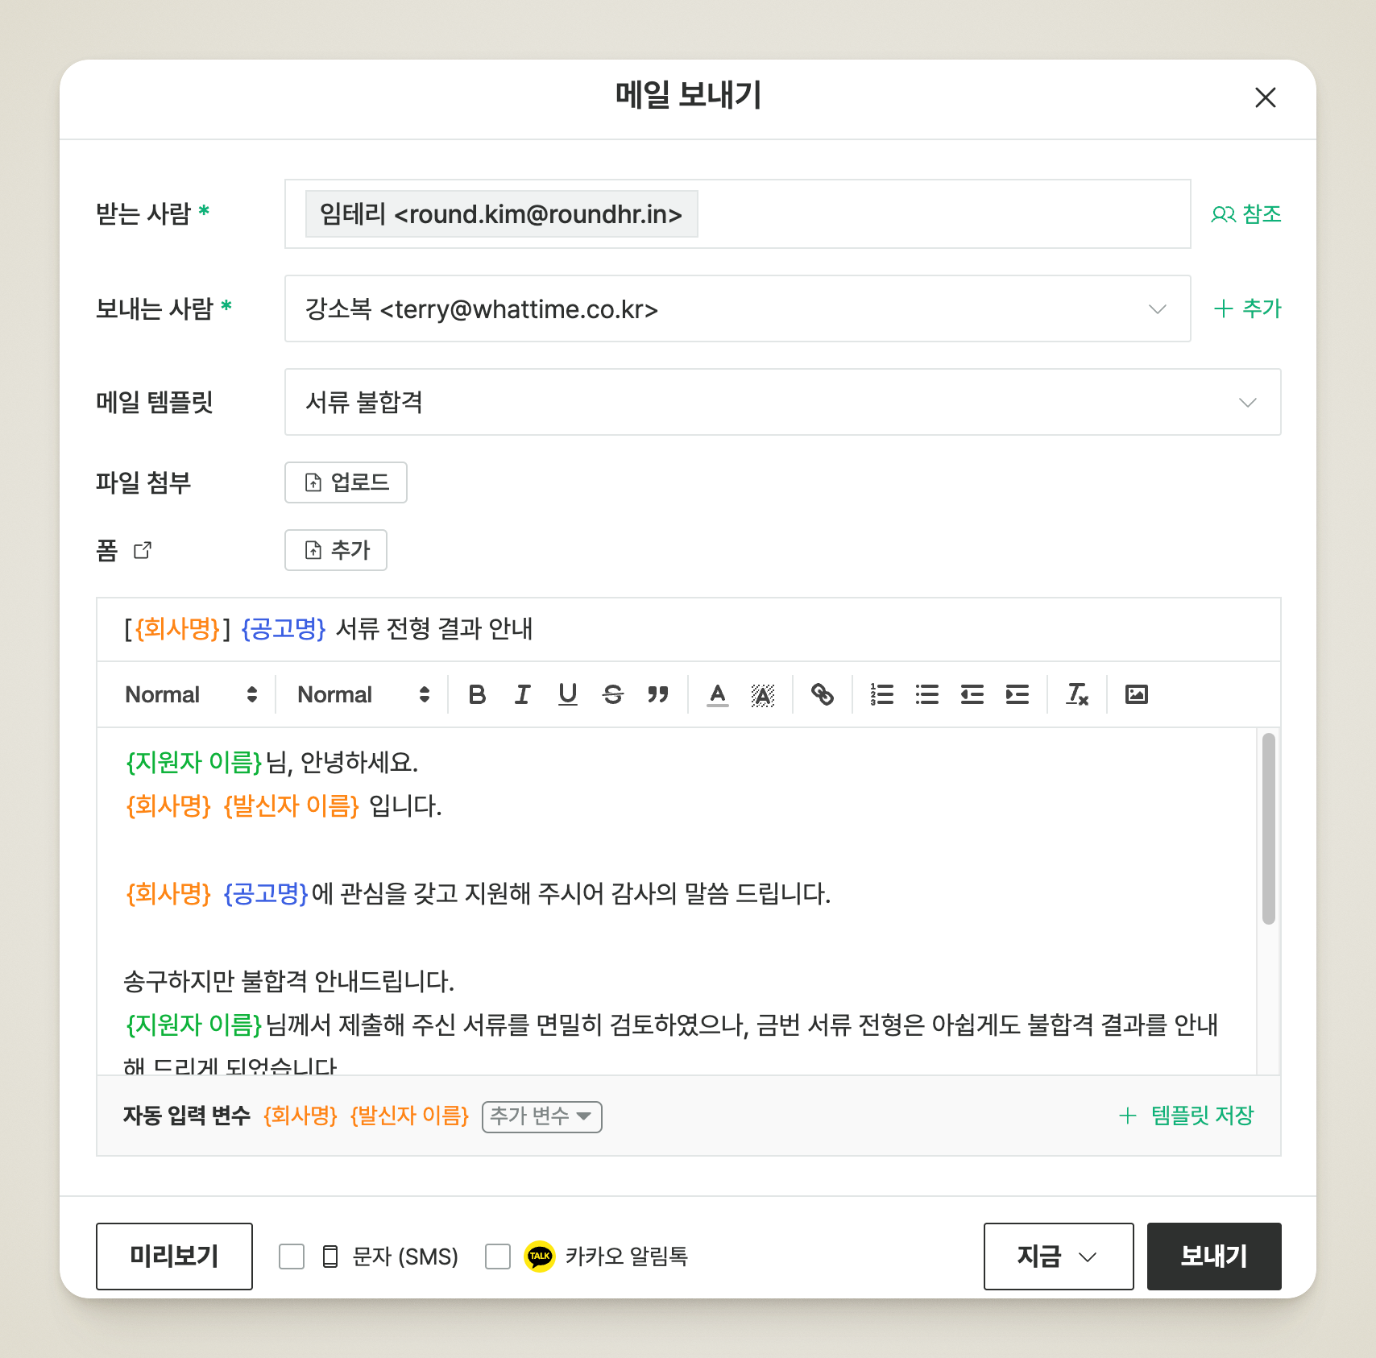Open the 보내는 사람 sender dropdown
Image resolution: width=1376 pixels, height=1358 pixels.
pyautogui.click(x=736, y=309)
